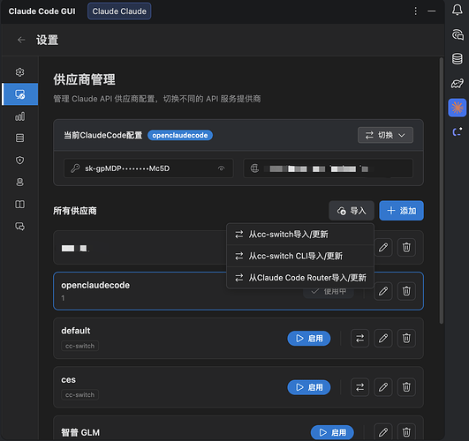Open the AI chat spiral tool window icon

(x=457, y=34)
